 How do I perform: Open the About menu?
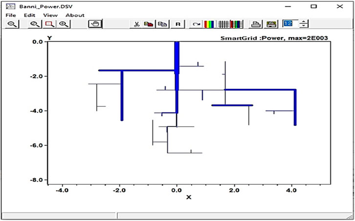(75, 15)
